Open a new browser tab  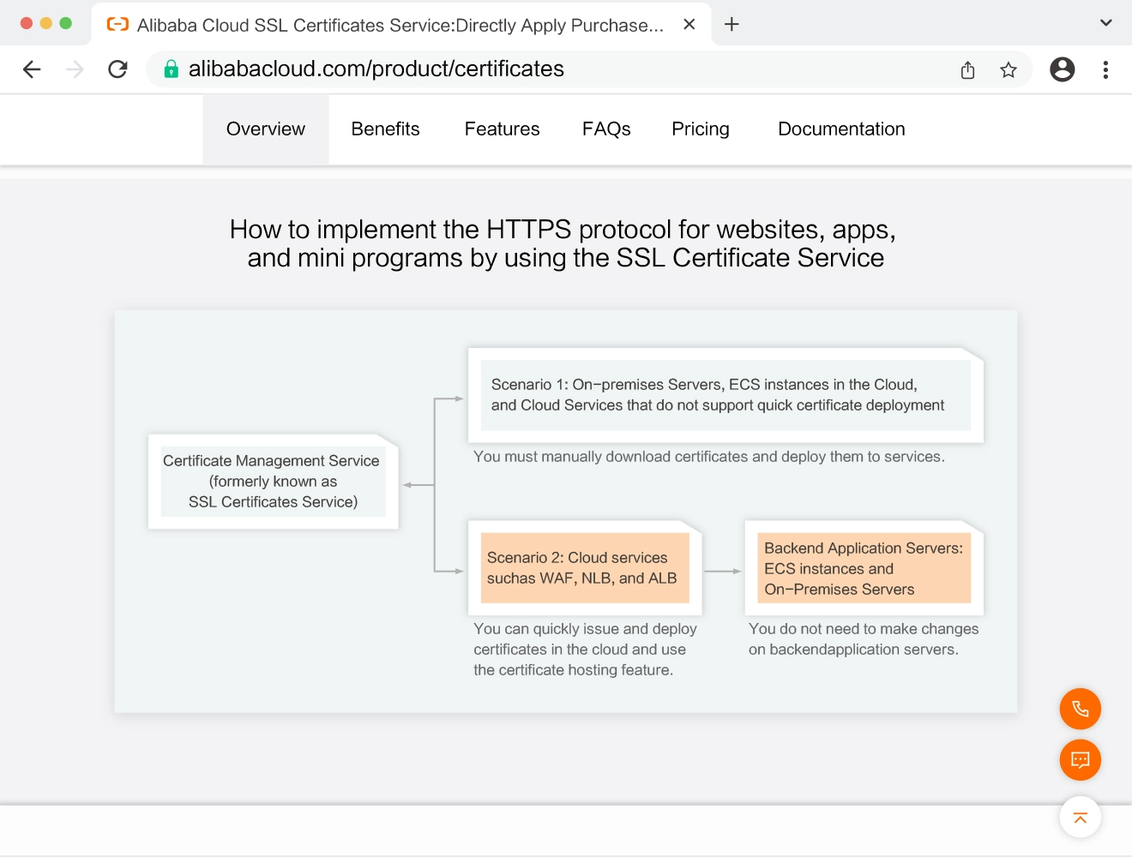click(x=732, y=24)
